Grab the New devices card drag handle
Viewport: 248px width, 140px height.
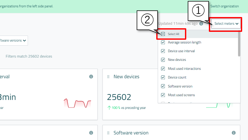[108, 77]
